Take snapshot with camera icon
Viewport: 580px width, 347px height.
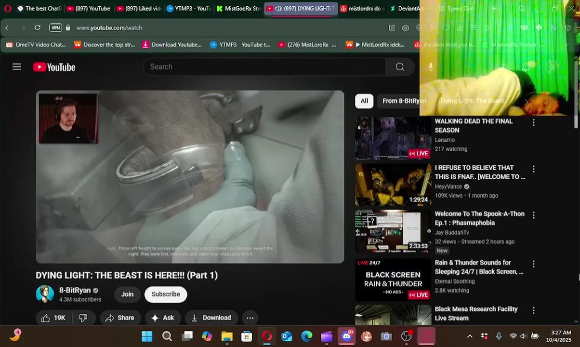coord(406,28)
